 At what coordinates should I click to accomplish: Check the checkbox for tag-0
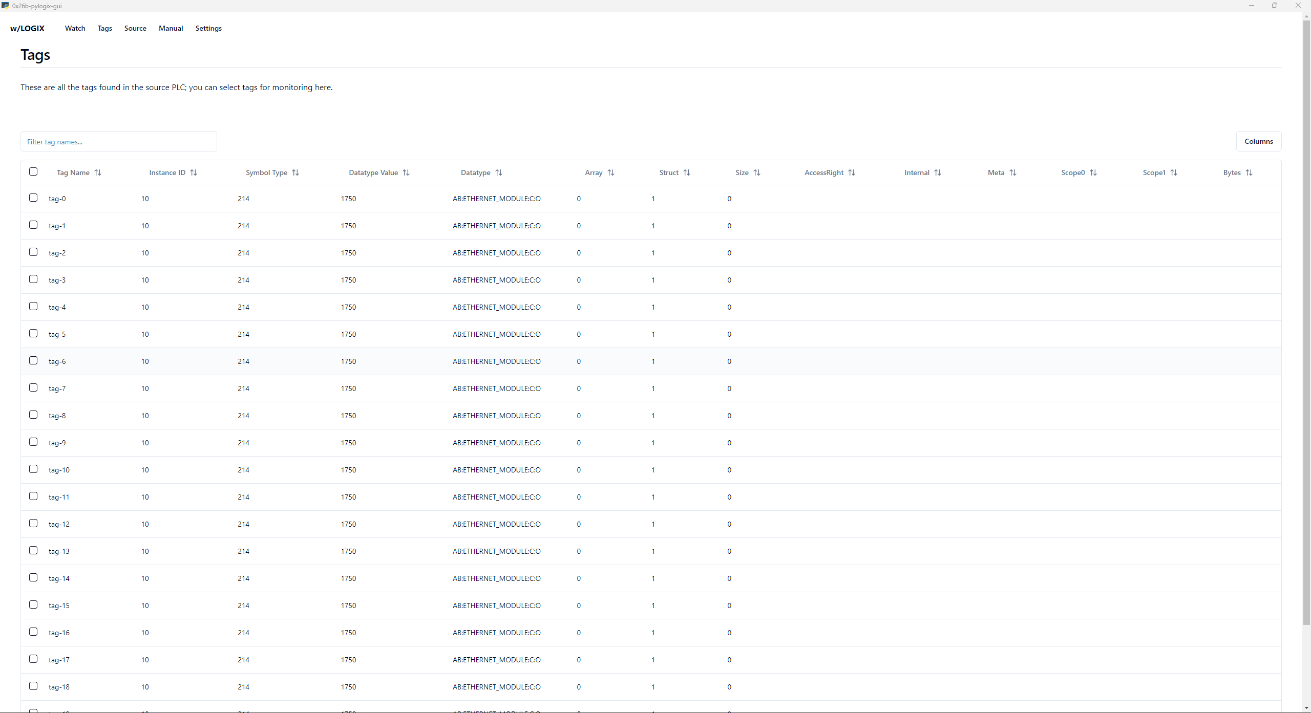point(33,198)
